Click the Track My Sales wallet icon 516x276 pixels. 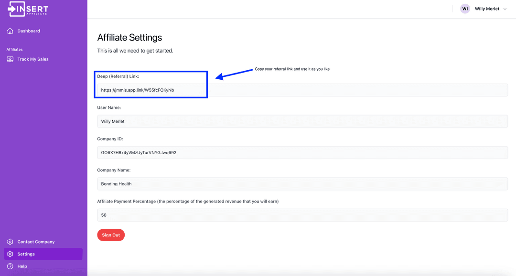click(10, 59)
